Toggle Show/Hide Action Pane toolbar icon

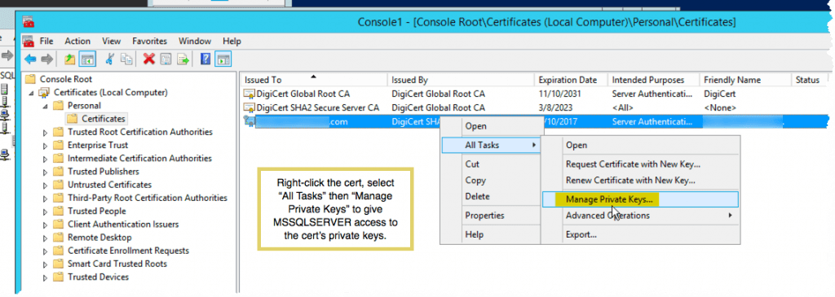tap(223, 59)
